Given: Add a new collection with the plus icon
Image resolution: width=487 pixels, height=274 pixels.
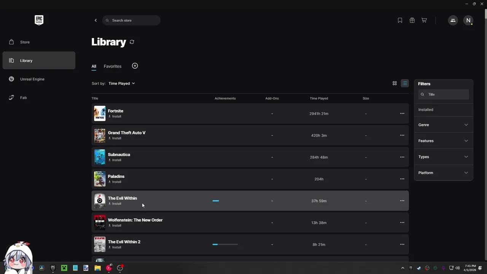Looking at the screenshot, I should coord(135,66).
